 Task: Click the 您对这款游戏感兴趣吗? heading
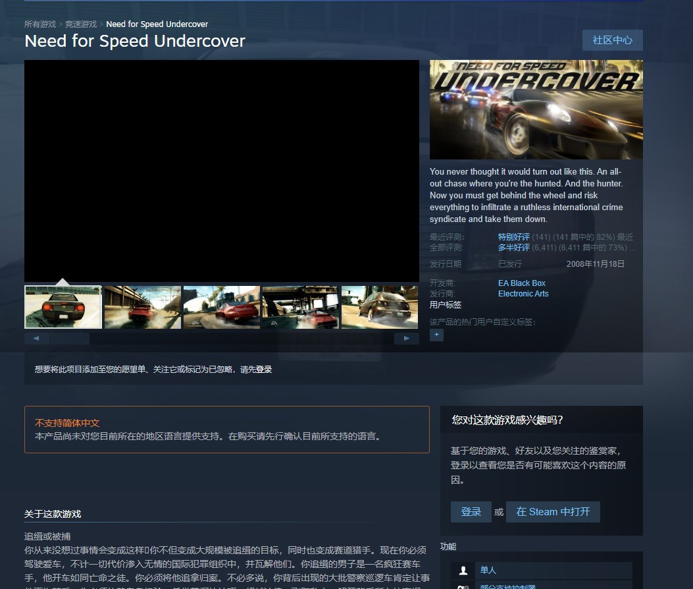click(x=507, y=420)
